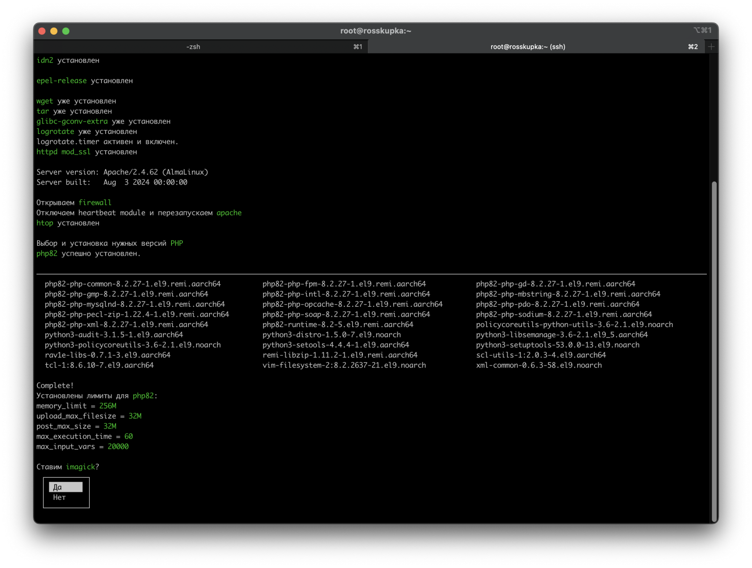Screen dimensions: 752x568
Task: Click the green 'apache' word
Action: 229,213
